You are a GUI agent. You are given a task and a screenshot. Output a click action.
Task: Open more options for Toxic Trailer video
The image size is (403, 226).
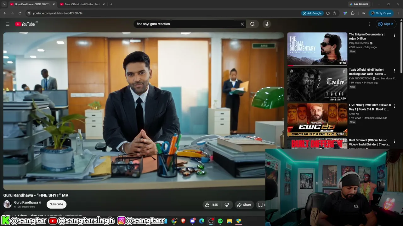(x=394, y=71)
